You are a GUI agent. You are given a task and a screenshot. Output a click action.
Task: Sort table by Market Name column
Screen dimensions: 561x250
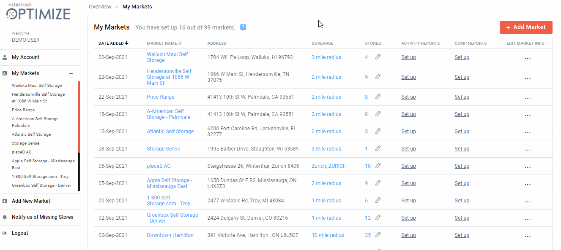point(164,43)
